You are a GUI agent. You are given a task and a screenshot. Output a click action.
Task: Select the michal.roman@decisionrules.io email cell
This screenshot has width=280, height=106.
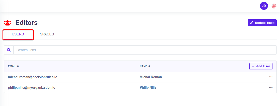coord(33,77)
